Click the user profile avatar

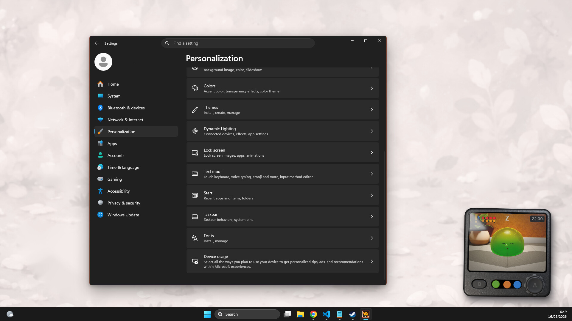(x=103, y=62)
